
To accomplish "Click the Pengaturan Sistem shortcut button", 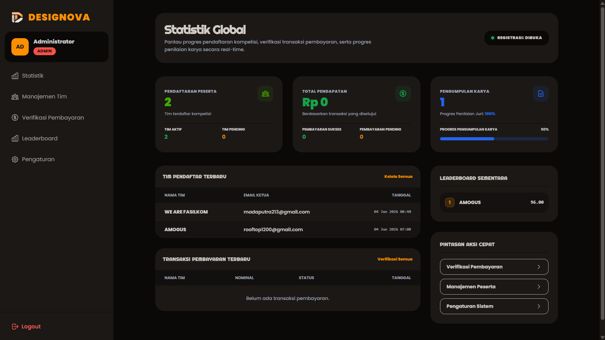I will click(x=494, y=306).
